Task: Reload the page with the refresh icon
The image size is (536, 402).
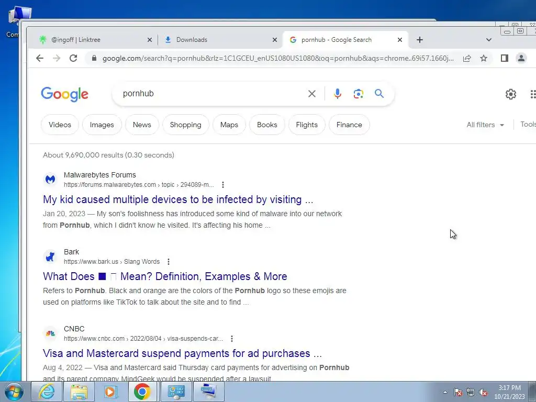Action: [x=73, y=58]
